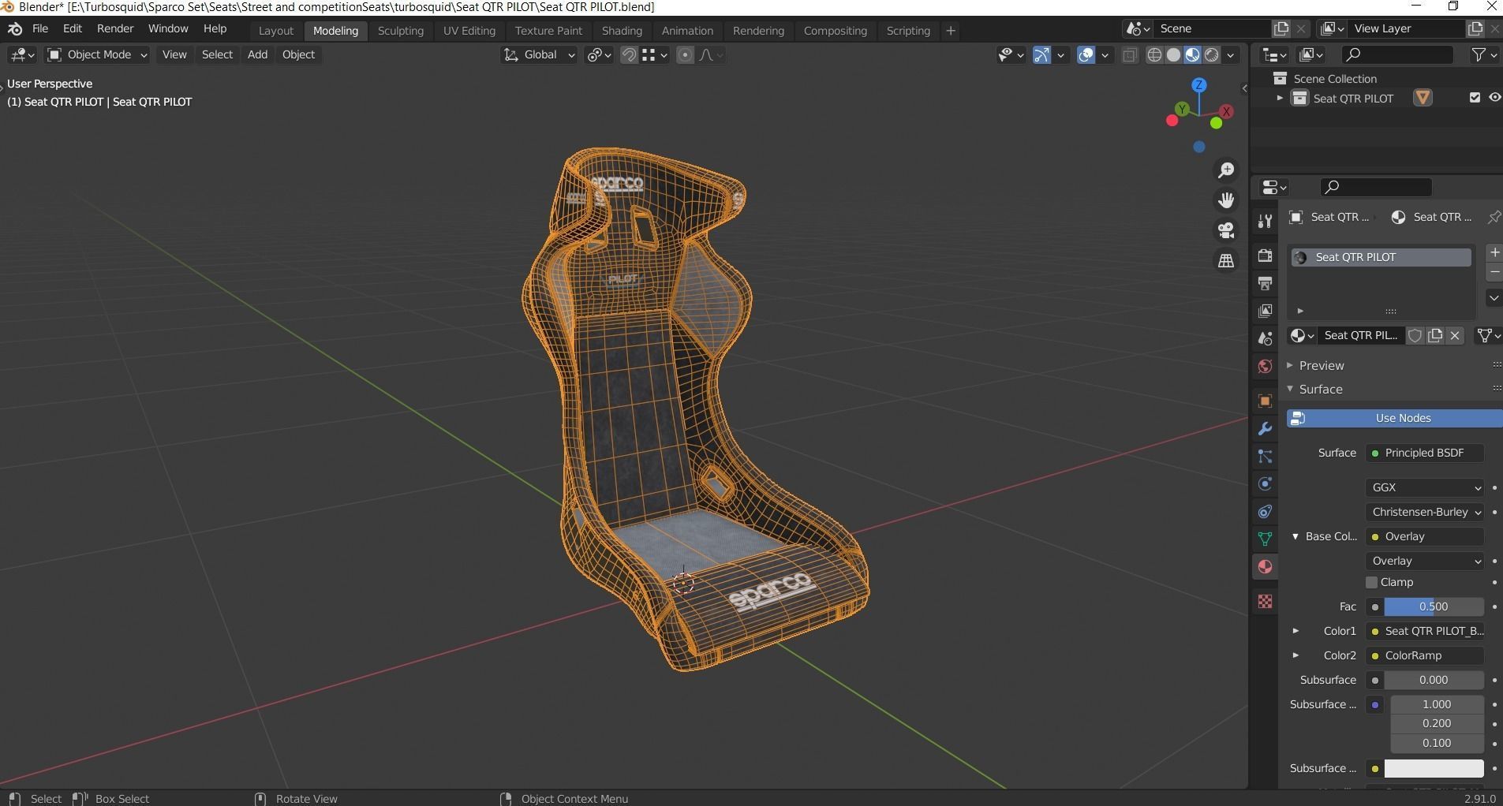The width and height of the screenshot is (1503, 806).
Task: Open the Overlay blend type dropdown
Action: pyautogui.click(x=1425, y=561)
